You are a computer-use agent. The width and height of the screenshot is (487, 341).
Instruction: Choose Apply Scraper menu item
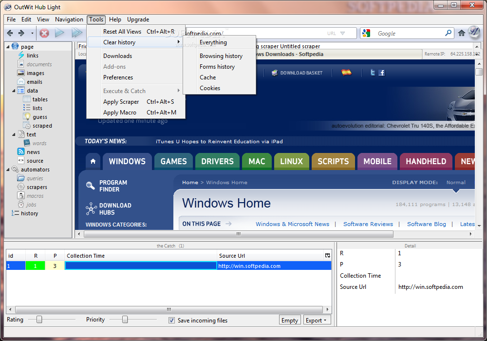pyautogui.click(x=136, y=101)
